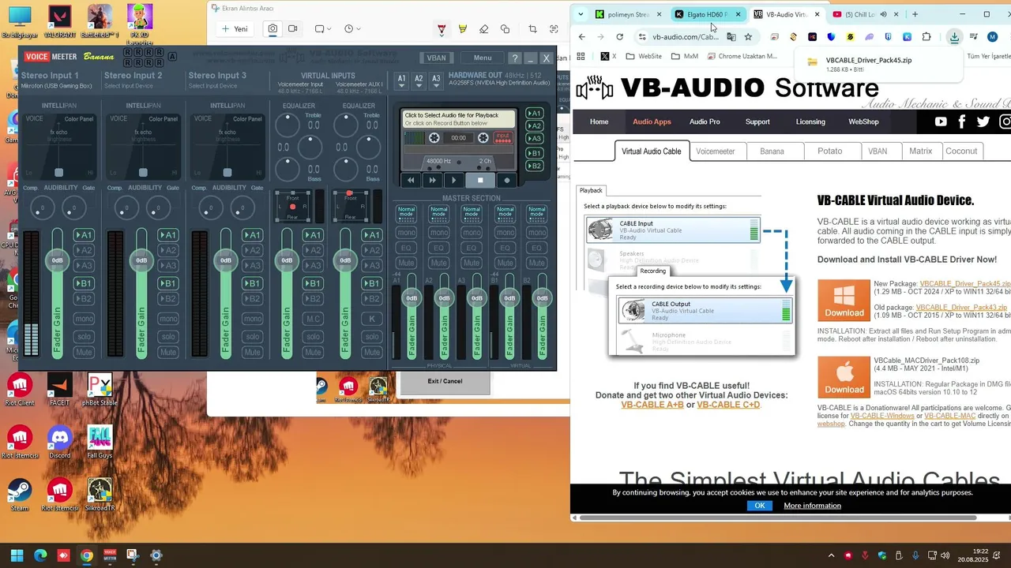The height and width of the screenshot is (568, 1011).
Task: Mute the Stereo Input 1 strip
Action: coord(84,352)
